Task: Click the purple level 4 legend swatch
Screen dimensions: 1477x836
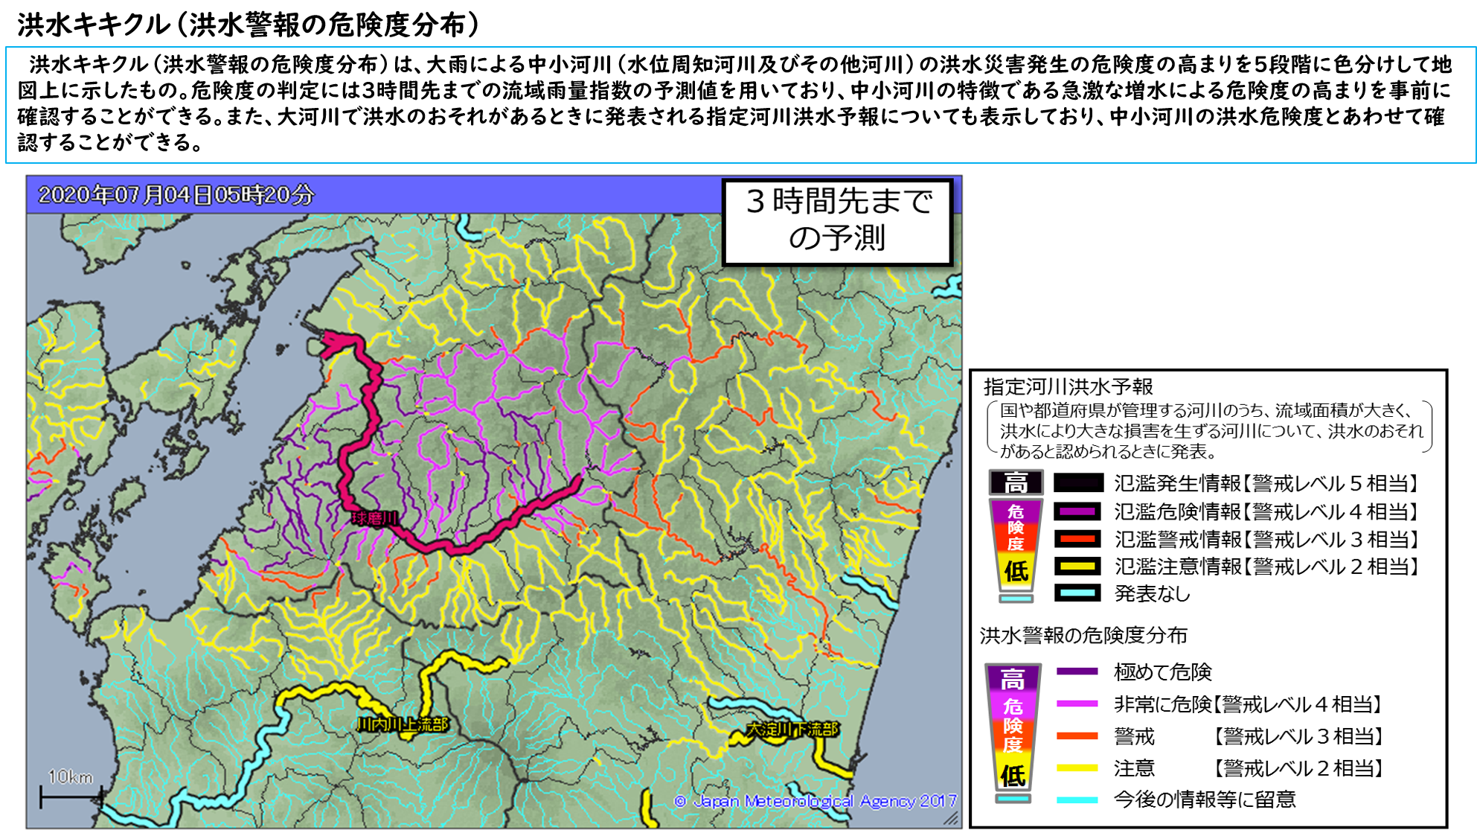Action: 1078,511
